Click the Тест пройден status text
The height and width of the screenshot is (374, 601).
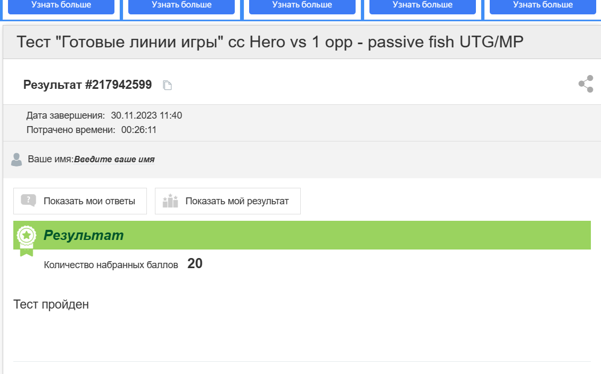51,304
